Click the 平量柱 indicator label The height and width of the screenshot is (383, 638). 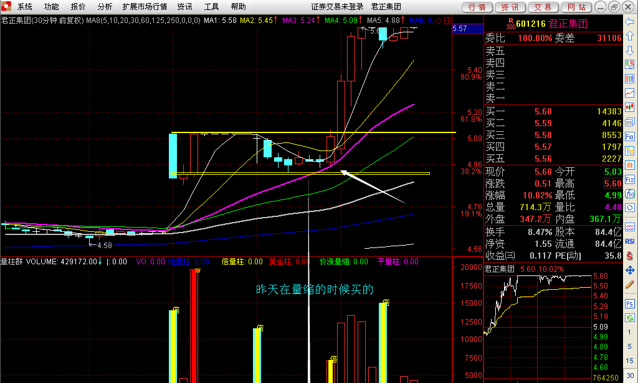(x=398, y=262)
